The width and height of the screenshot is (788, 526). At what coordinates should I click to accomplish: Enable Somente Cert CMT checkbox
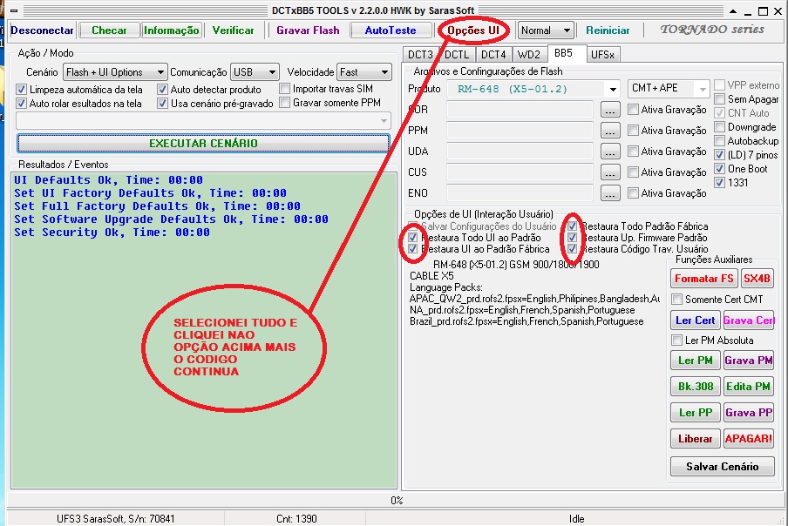click(x=677, y=300)
